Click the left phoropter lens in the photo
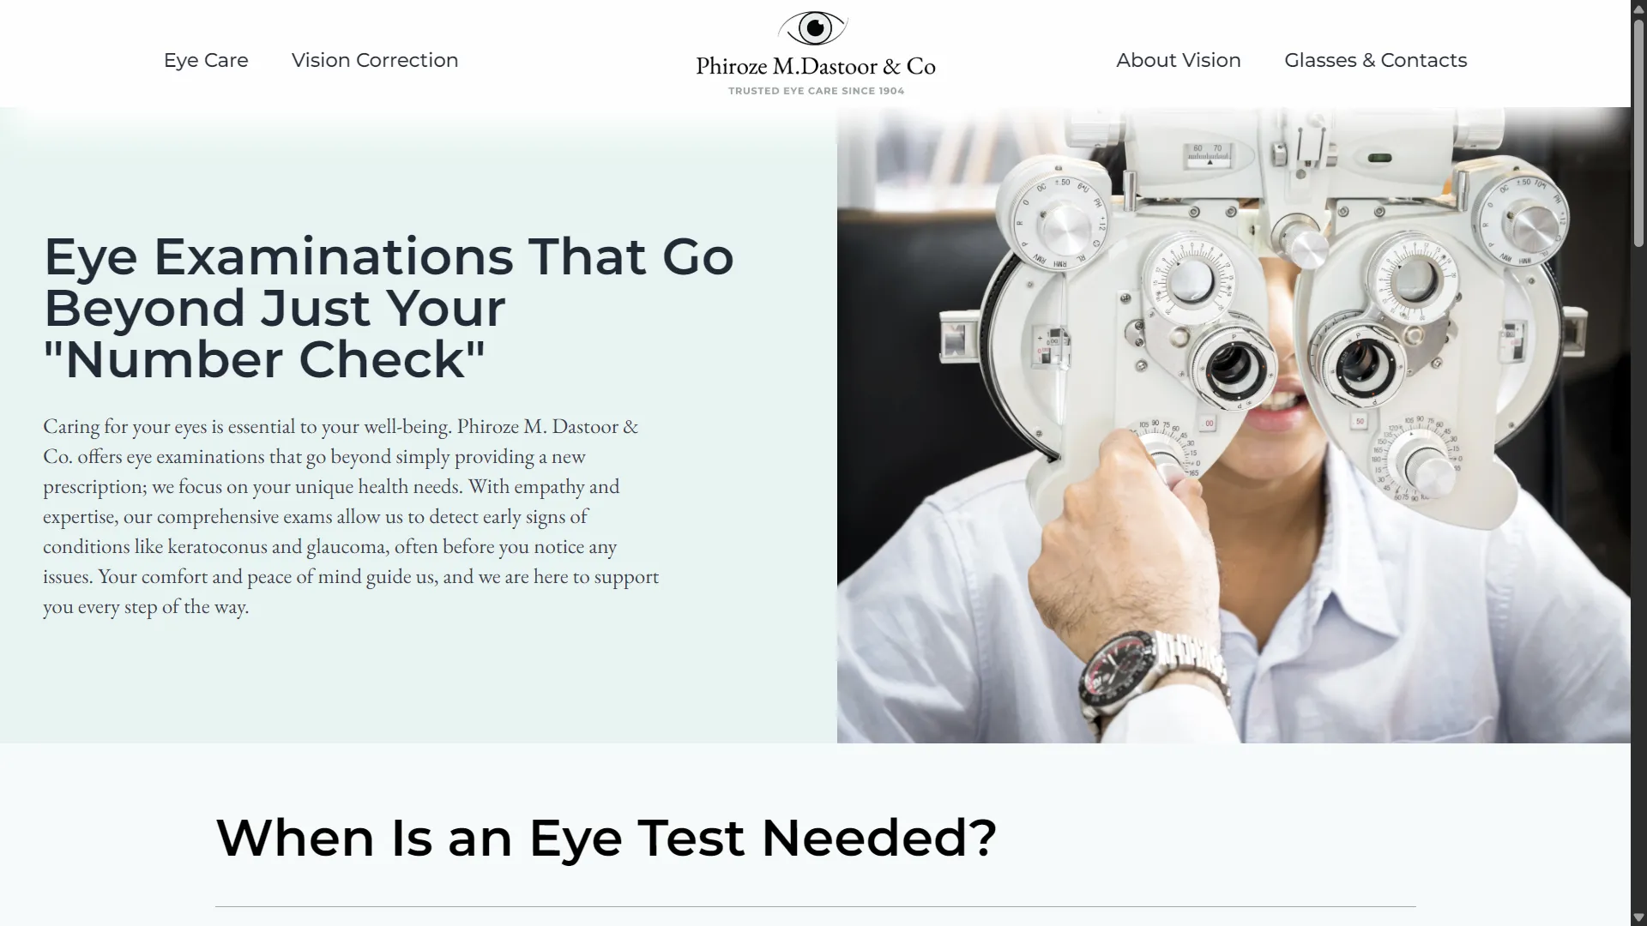 (1232, 365)
